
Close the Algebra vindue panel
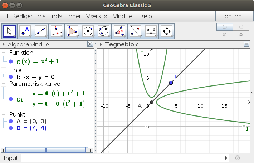coord(90,44)
